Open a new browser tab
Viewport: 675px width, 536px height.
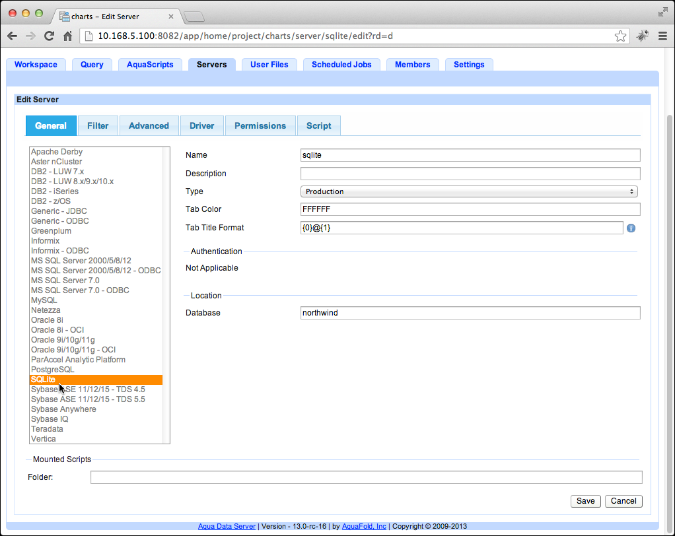194,17
